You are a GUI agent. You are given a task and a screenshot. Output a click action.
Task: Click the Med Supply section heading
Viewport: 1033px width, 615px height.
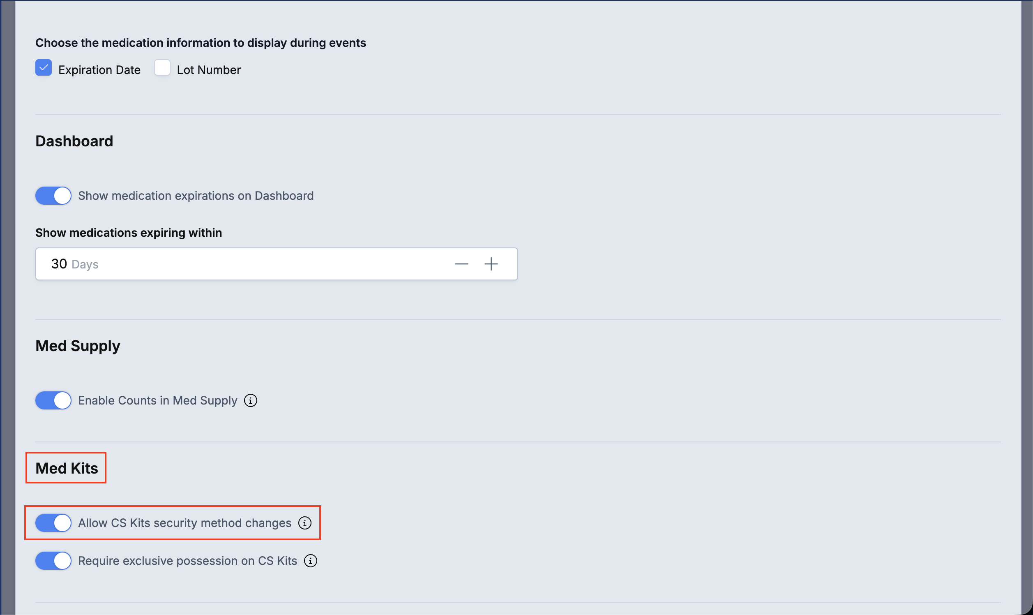pos(78,346)
